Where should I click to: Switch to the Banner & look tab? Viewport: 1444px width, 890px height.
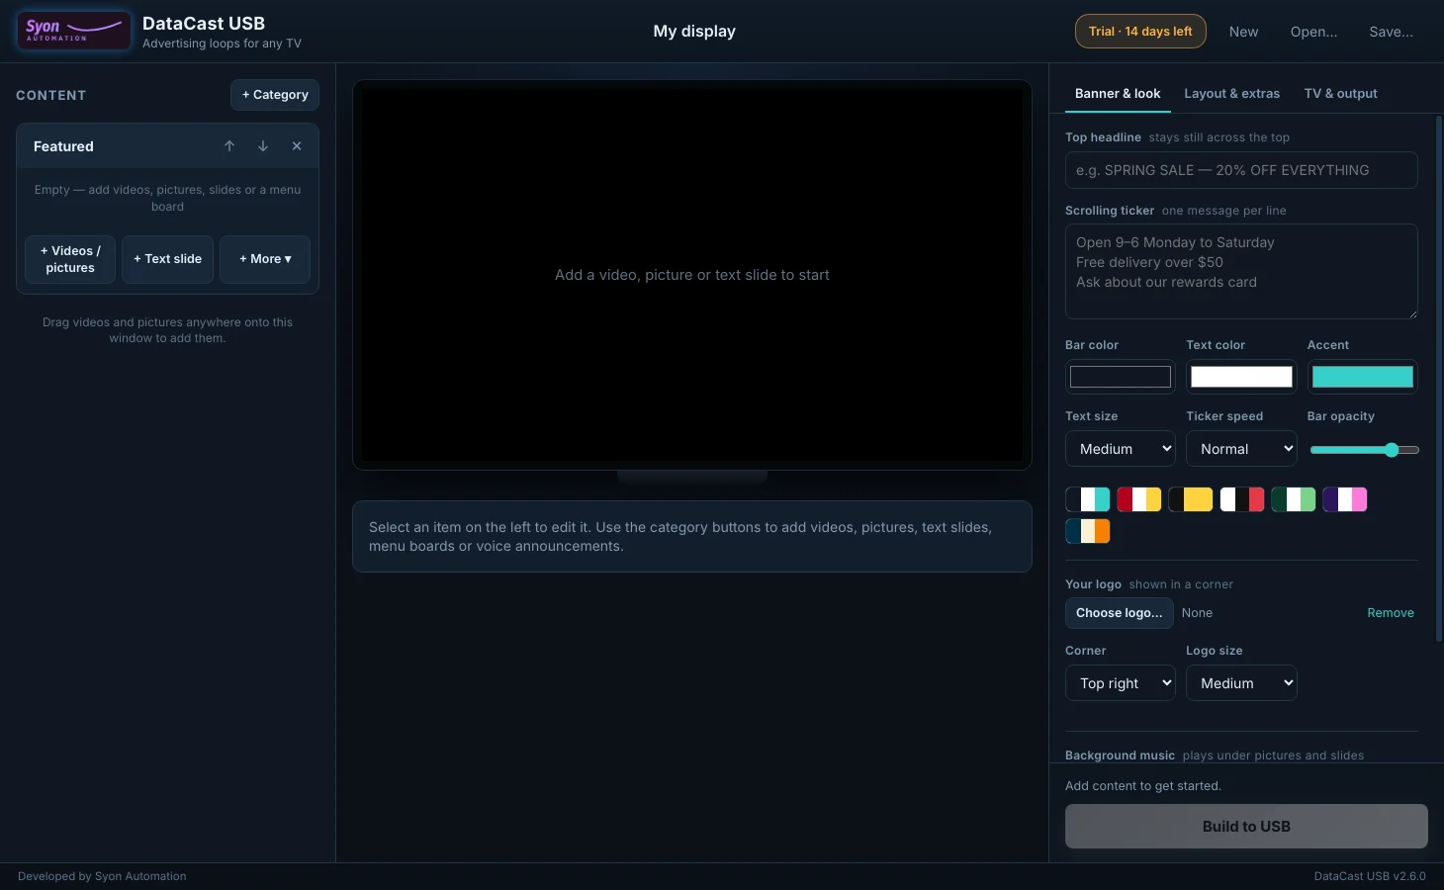pos(1118,94)
